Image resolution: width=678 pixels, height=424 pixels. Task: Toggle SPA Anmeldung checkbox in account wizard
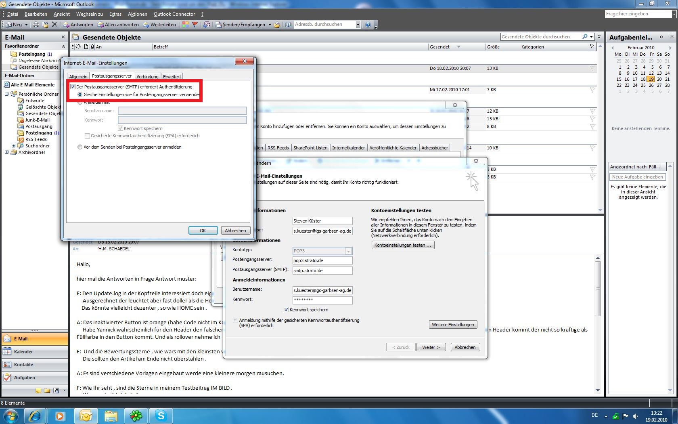(x=235, y=320)
